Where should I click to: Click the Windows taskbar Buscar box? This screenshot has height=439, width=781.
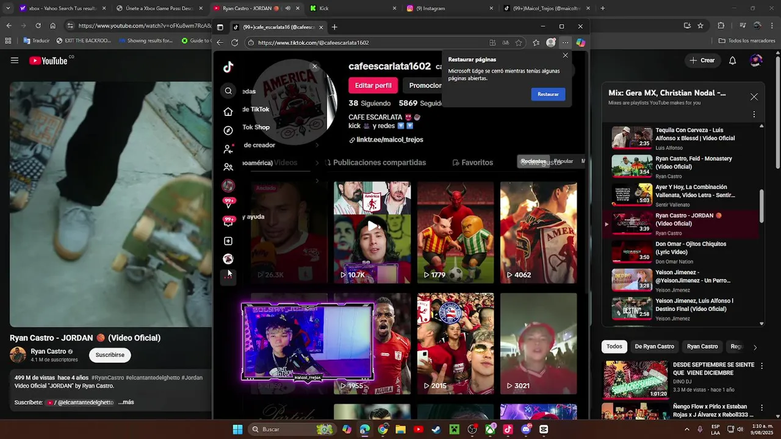pos(293,429)
